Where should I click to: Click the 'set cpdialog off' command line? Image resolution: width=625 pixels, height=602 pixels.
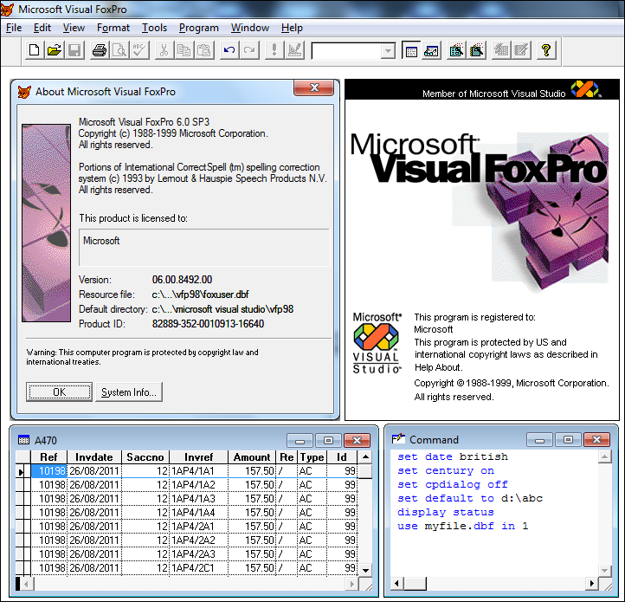pyautogui.click(x=453, y=485)
